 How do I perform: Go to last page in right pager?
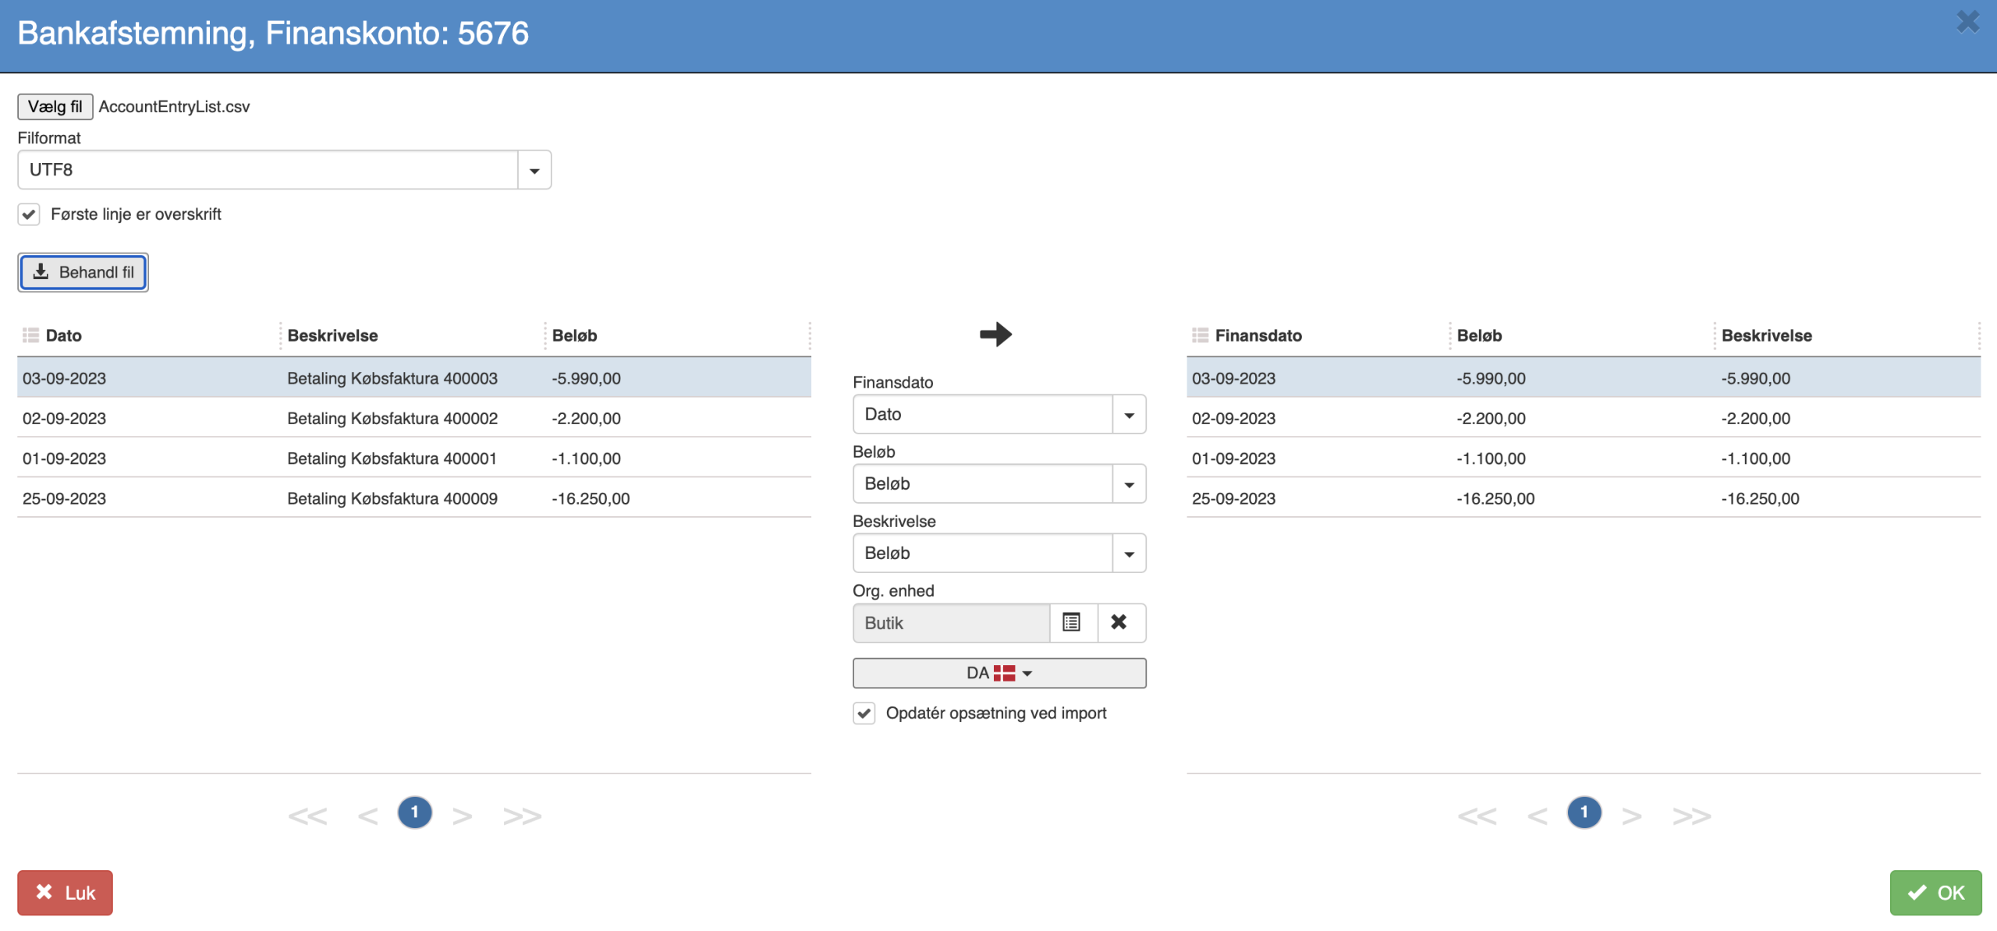1691,816
